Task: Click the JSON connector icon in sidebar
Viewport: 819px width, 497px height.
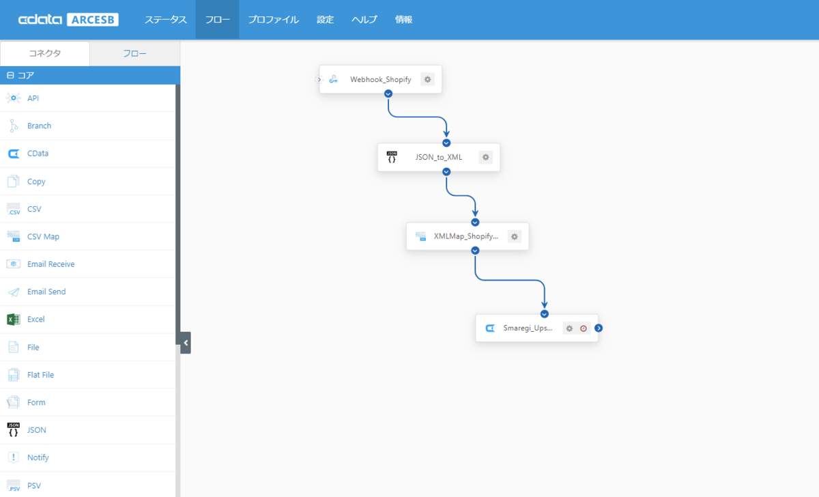Action: click(13, 430)
